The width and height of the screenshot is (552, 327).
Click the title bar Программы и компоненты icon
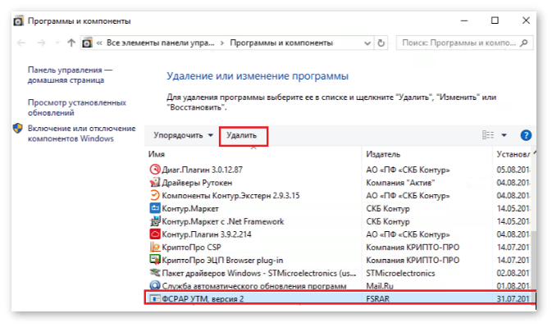point(18,21)
